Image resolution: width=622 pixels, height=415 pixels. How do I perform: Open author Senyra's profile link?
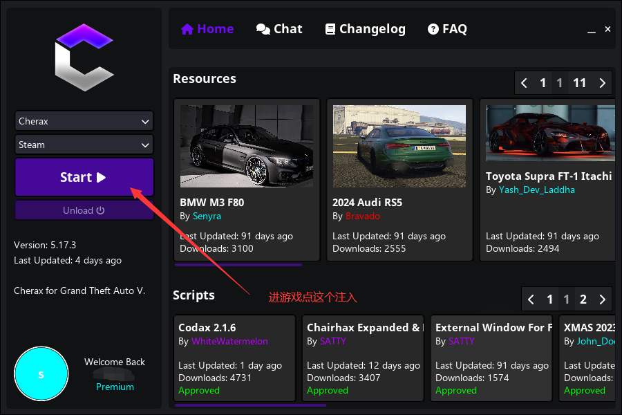[x=206, y=216]
